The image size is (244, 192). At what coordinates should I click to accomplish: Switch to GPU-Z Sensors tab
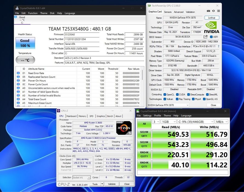tap(168, 12)
